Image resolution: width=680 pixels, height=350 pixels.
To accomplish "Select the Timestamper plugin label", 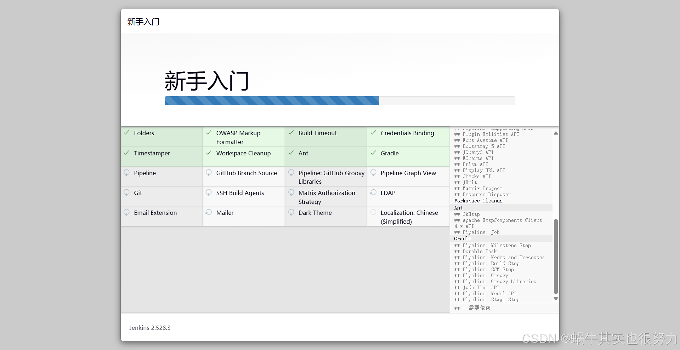I will pos(152,153).
